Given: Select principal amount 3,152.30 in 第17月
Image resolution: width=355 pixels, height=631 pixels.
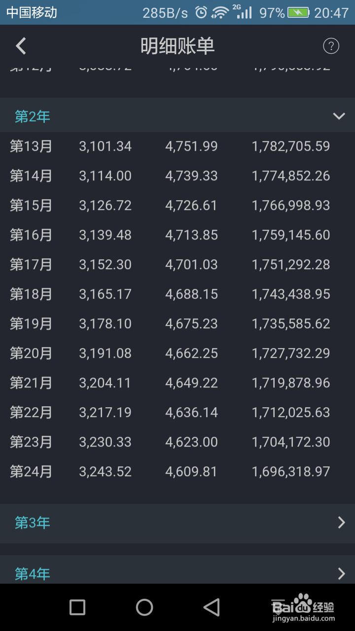Looking at the screenshot, I should click(x=106, y=265).
